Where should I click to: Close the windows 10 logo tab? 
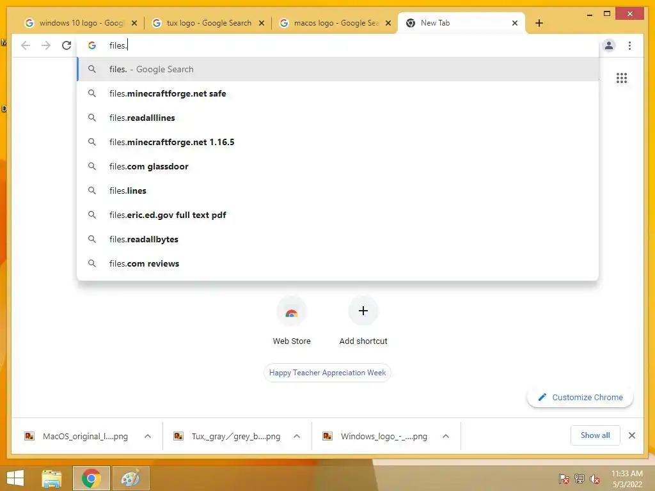pyautogui.click(x=134, y=23)
